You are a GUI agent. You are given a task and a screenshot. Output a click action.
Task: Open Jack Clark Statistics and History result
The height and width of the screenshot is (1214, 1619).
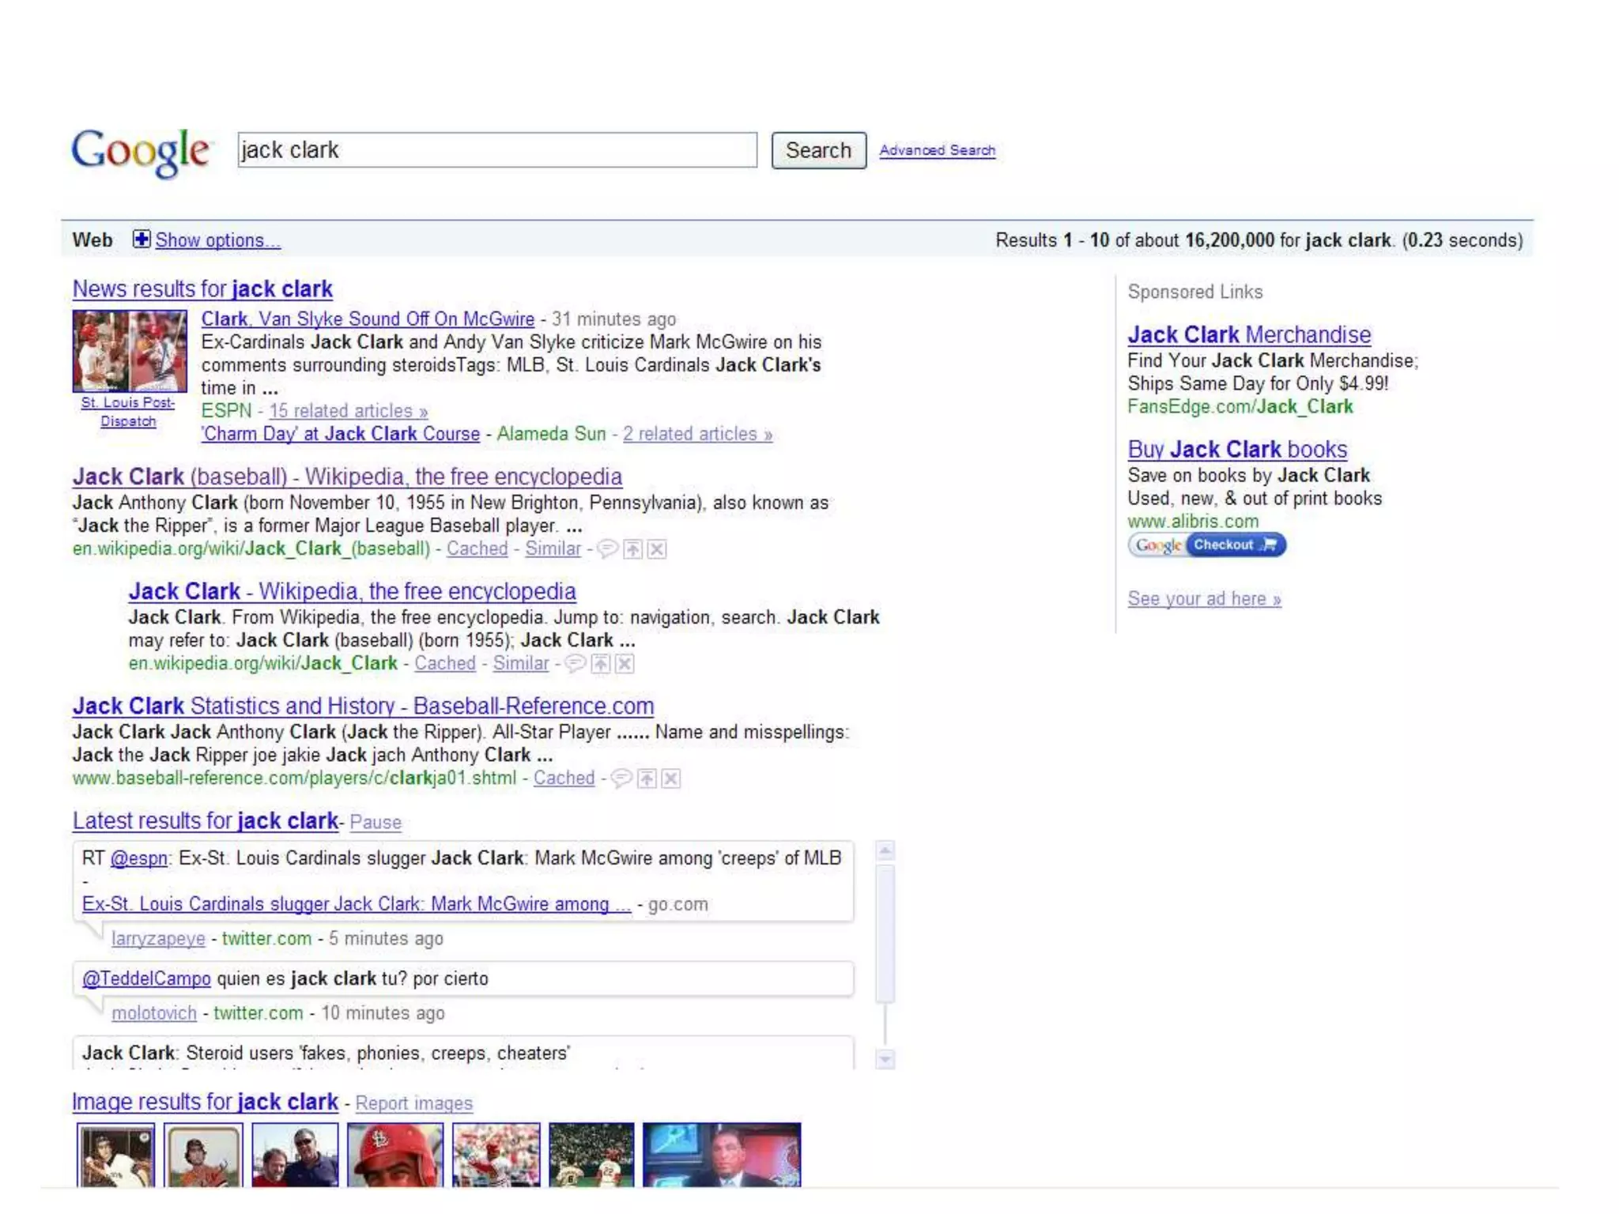[x=364, y=706]
